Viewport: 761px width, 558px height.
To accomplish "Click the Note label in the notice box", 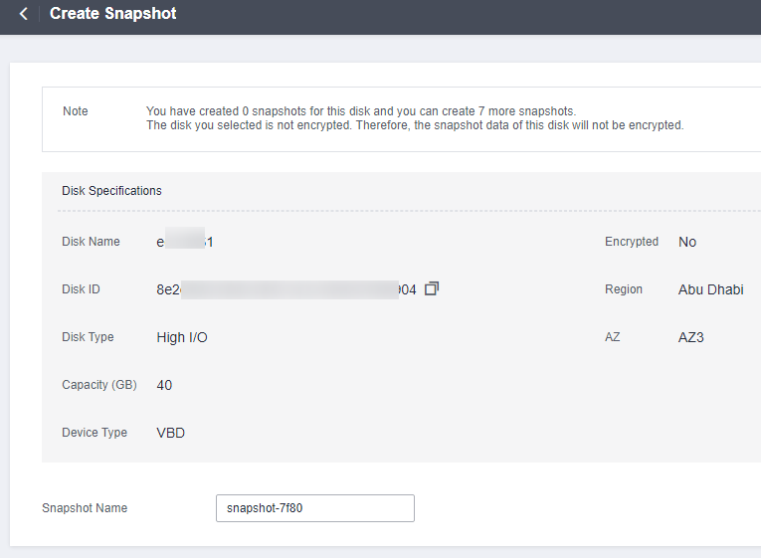I will pyautogui.click(x=76, y=111).
